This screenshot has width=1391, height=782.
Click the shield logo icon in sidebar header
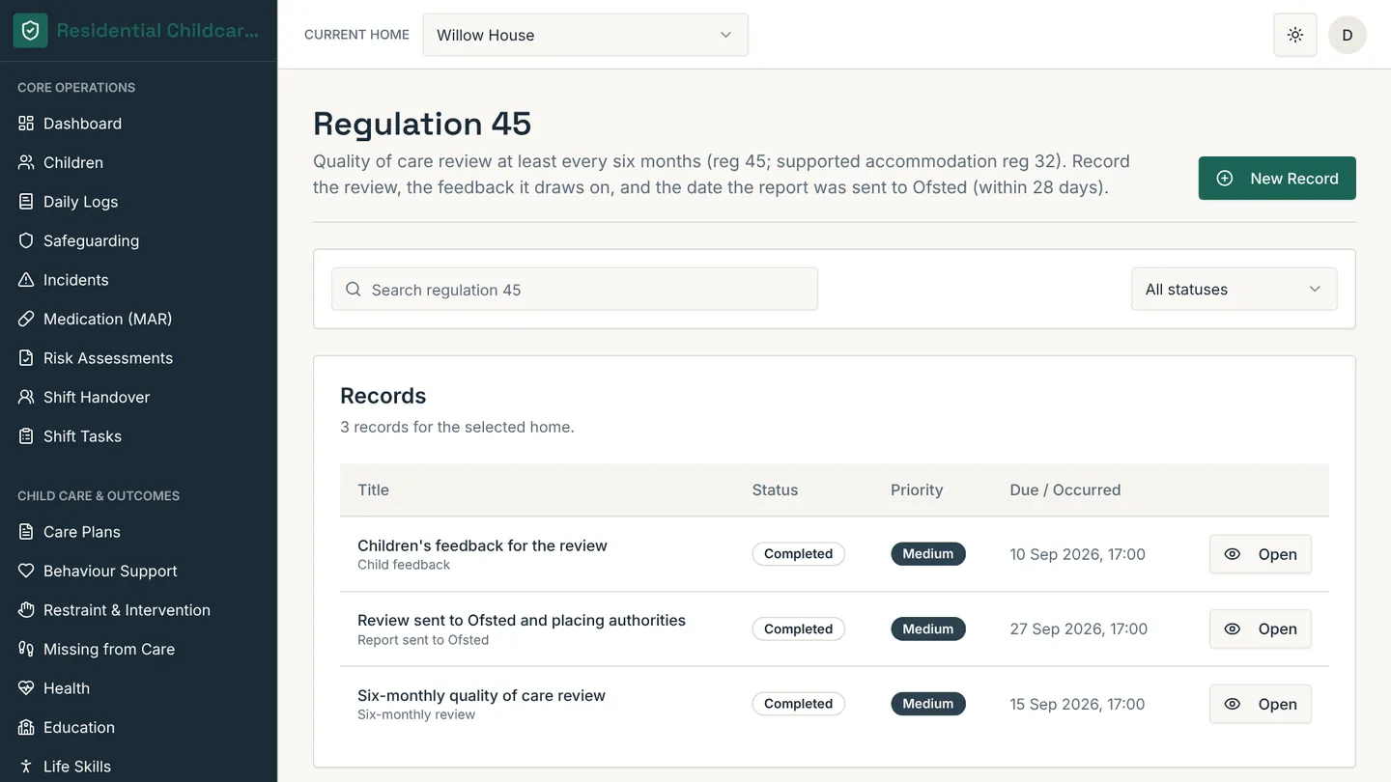tap(30, 31)
